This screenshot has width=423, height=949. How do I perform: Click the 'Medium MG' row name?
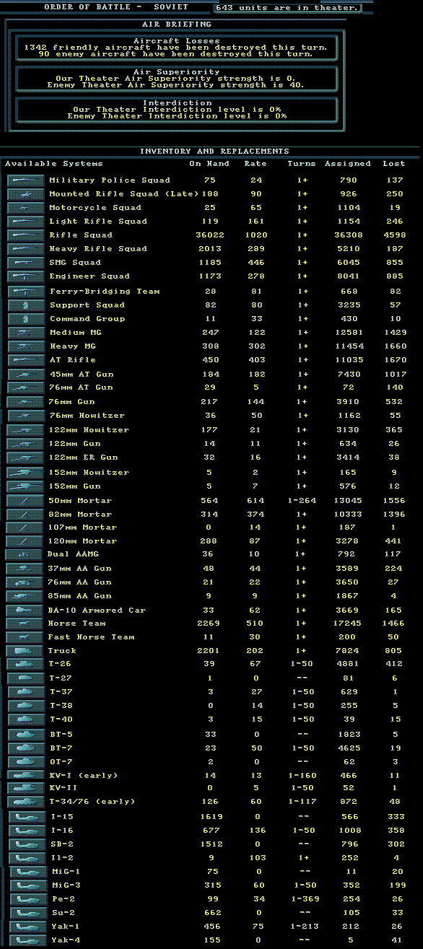pyautogui.click(x=77, y=333)
